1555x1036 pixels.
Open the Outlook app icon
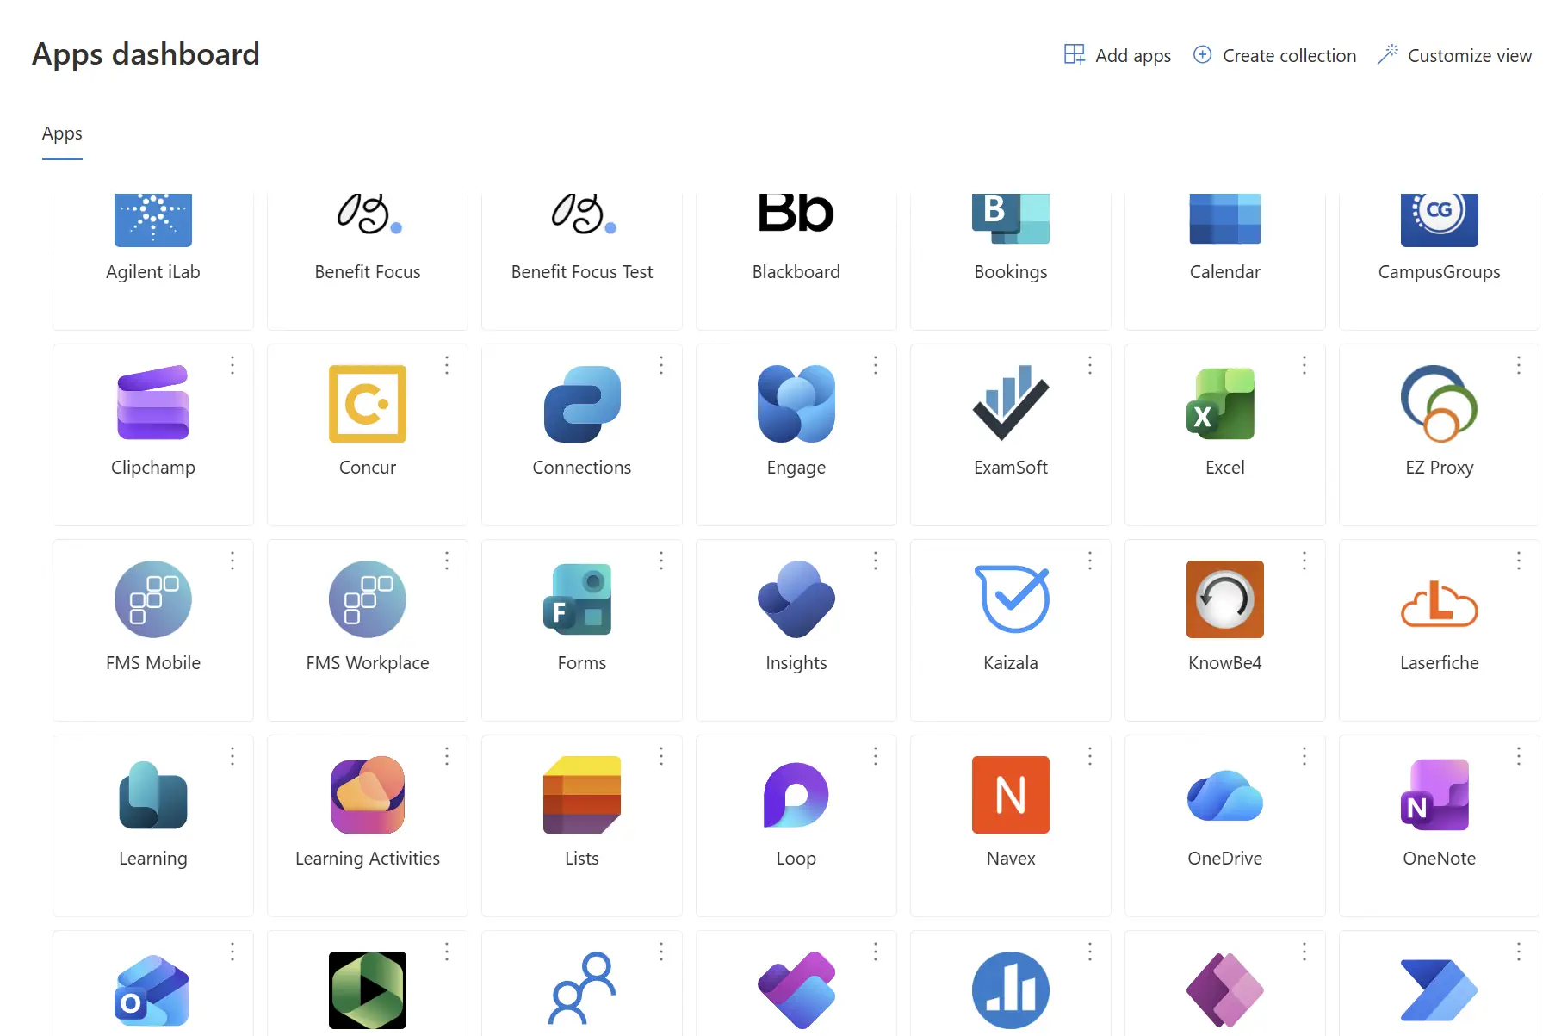pyautogui.click(x=152, y=990)
